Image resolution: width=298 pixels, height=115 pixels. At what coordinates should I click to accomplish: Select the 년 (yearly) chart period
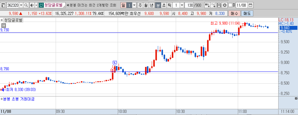[151, 5]
